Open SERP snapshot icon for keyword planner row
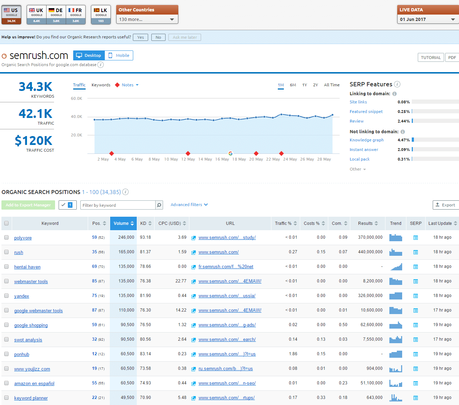Screen dimensions: 459x405 [x=416, y=398]
